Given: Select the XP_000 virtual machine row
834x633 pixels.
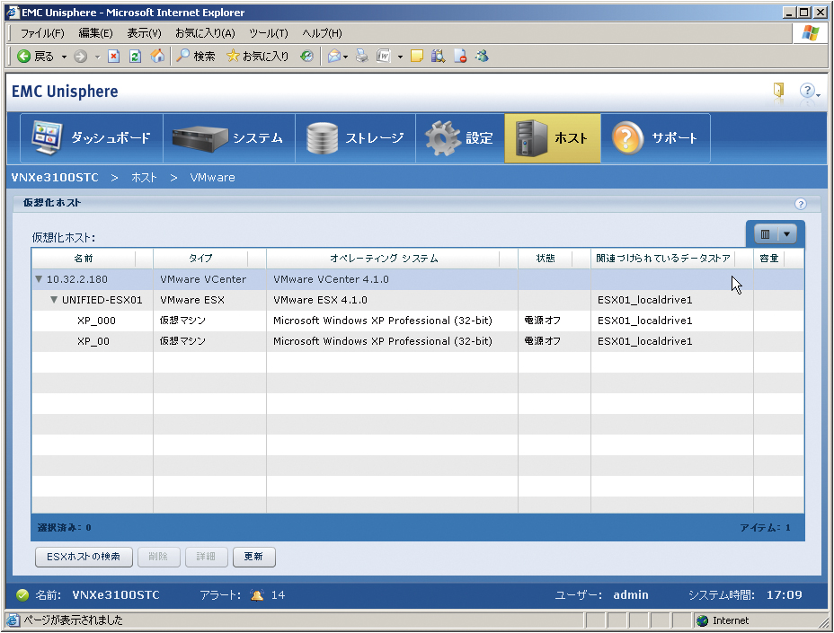Looking at the screenshot, I should pyautogui.click(x=418, y=321).
